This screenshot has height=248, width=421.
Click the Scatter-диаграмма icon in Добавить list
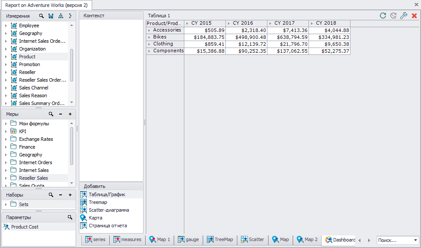84,210
